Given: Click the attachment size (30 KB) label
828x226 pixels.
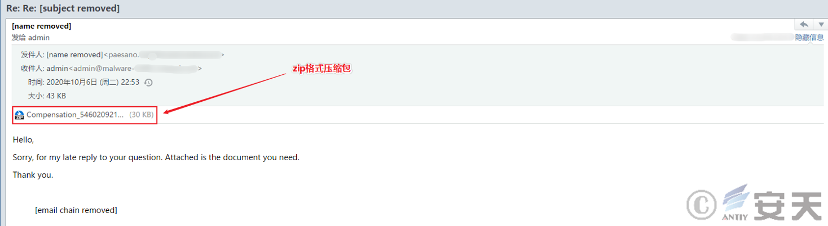Looking at the screenshot, I should pyautogui.click(x=141, y=115).
